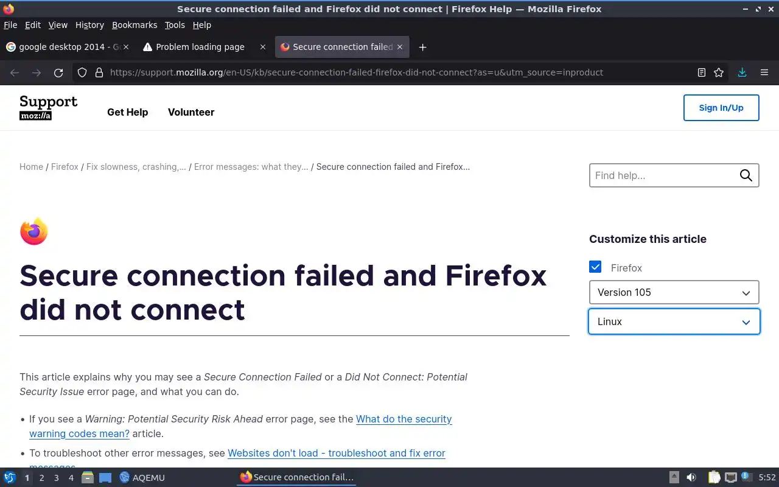Open the start menu icon in taskbar
This screenshot has height=487, width=779.
coord(9,478)
